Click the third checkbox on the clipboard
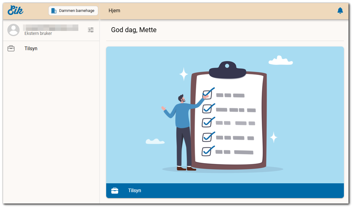Viewport: 354px width, 209px height. pyautogui.click(x=207, y=122)
